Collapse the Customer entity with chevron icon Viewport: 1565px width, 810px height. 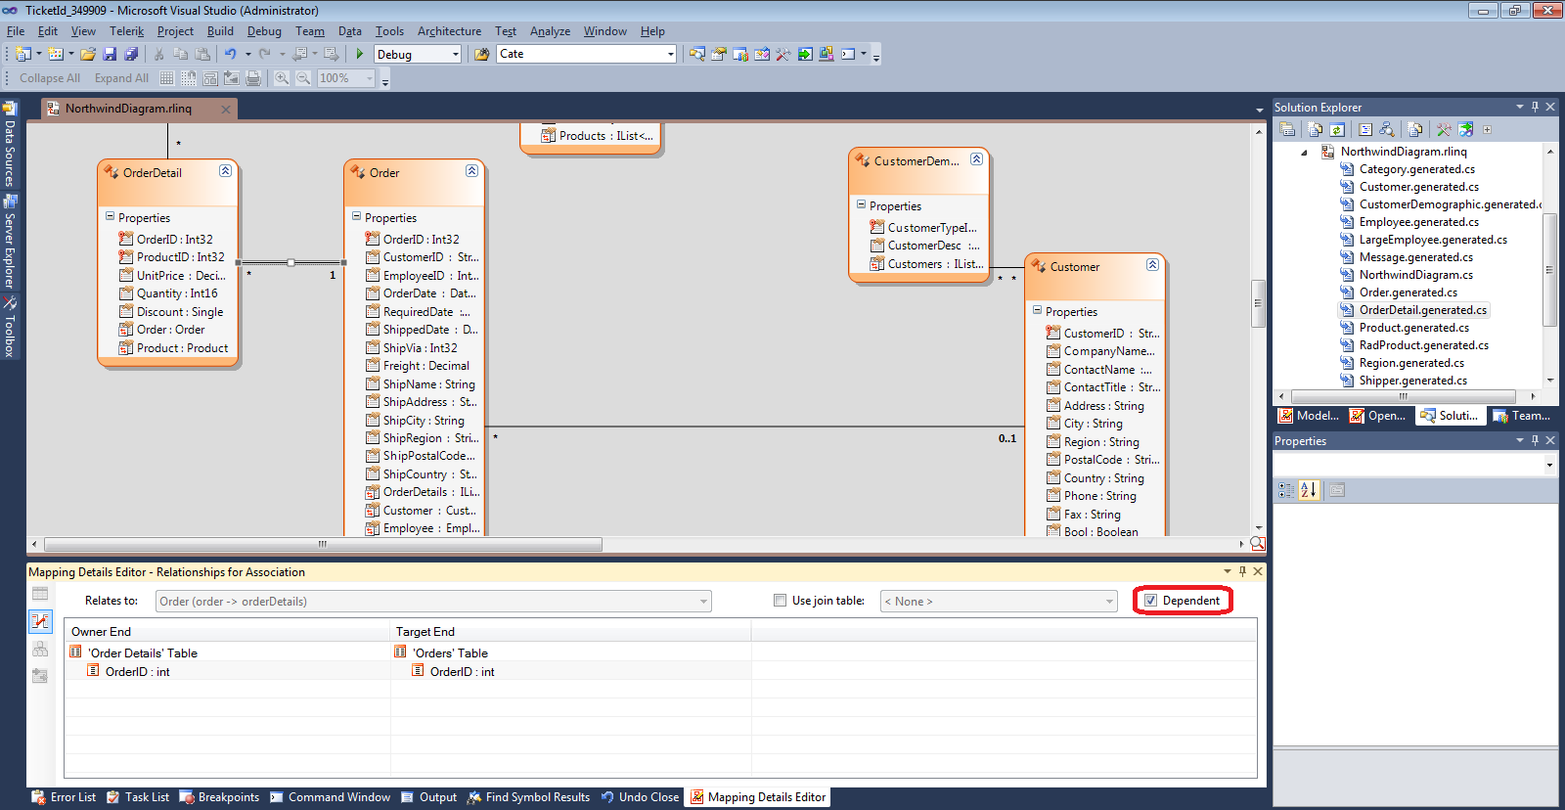click(x=1152, y=264)
